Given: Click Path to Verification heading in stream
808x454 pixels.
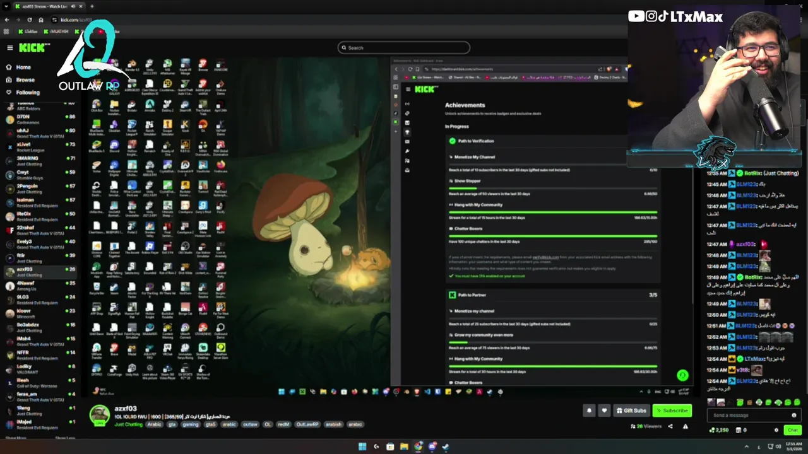Looking at the screenshot, I should click(x=476, y=141).
